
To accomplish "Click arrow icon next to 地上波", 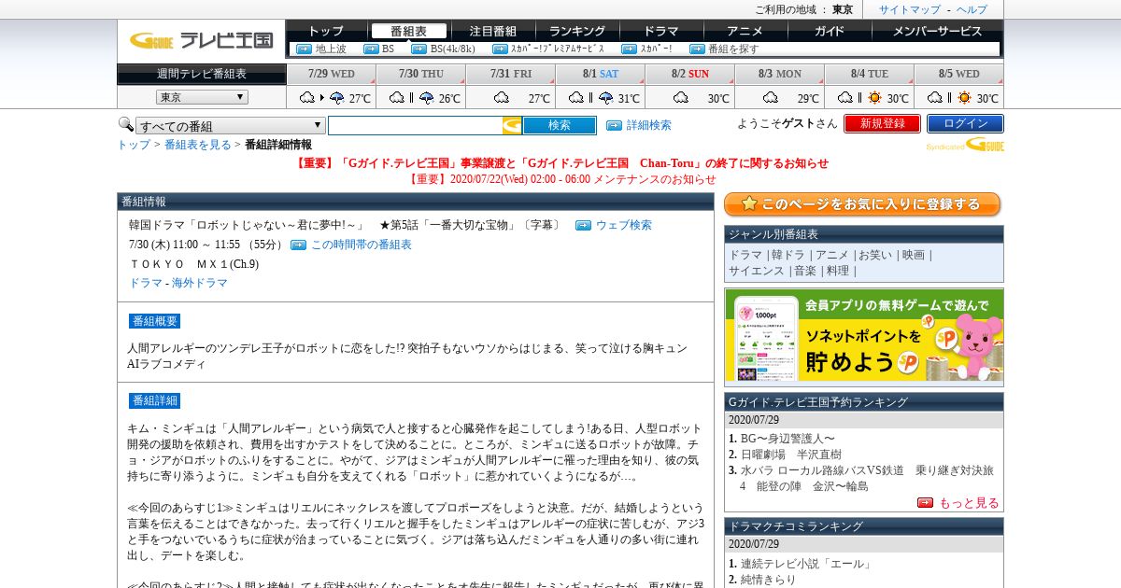I will (304, 49).
